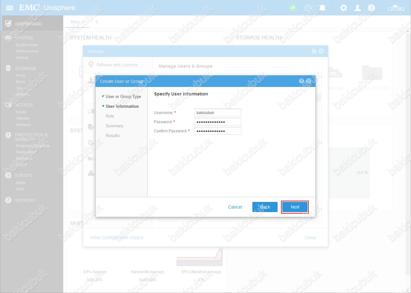411x293 pixels.
Task: Open the alerts bell icon
Action: tap(322, 8)
